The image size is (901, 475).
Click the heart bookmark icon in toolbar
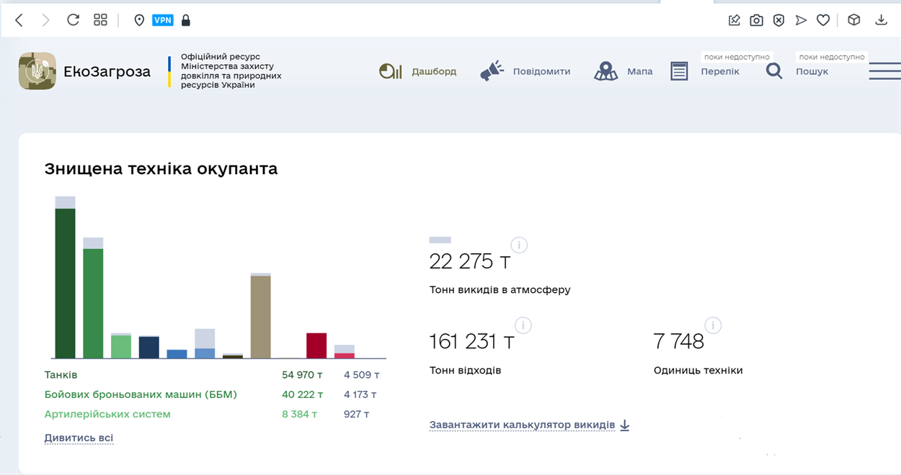tap(823, 20)
